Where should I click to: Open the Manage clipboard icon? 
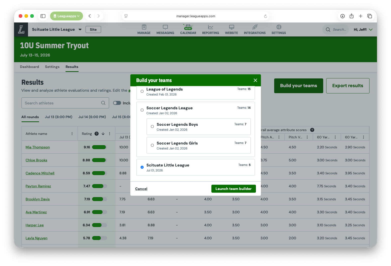(x=144, y=27)
